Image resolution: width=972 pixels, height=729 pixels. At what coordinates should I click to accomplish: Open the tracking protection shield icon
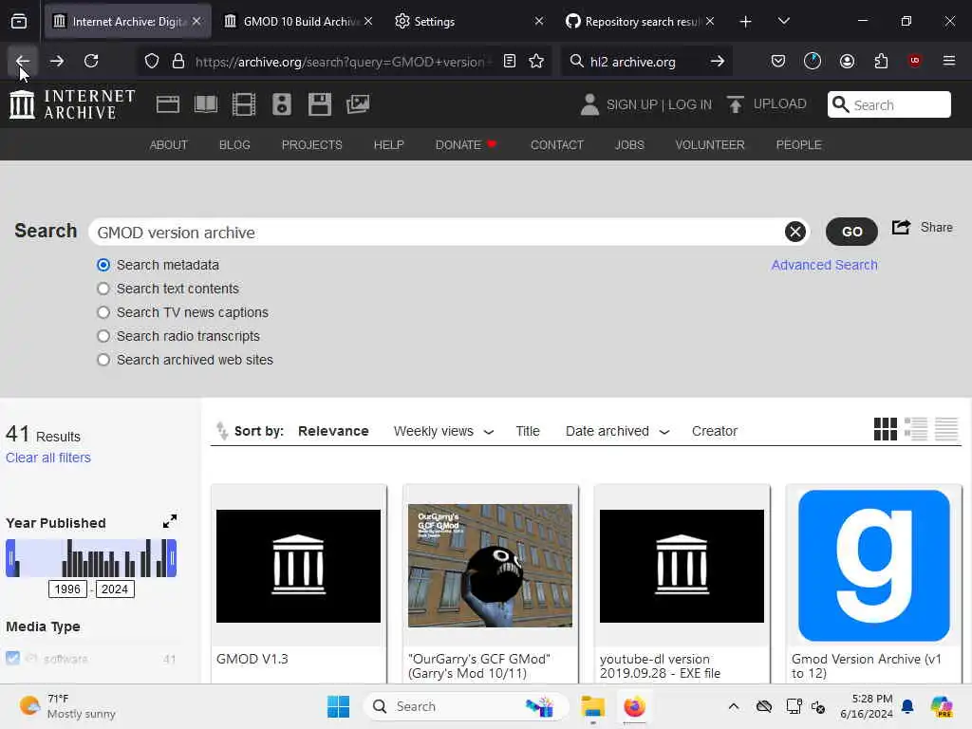[152, 61]
